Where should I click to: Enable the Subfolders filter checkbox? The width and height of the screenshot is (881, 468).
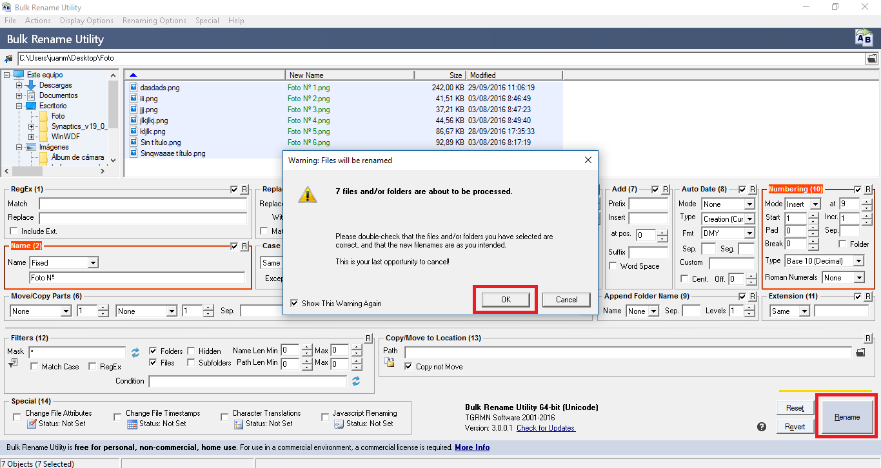[192, 362]
